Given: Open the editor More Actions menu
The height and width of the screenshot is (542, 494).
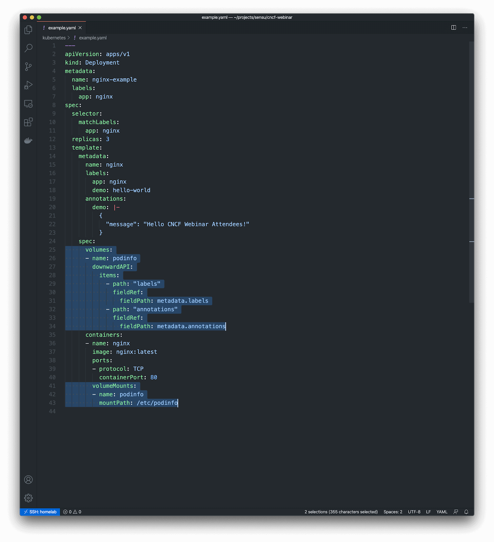Looking at the screenshot, I should pyautogui.click(x=465, y=28).
